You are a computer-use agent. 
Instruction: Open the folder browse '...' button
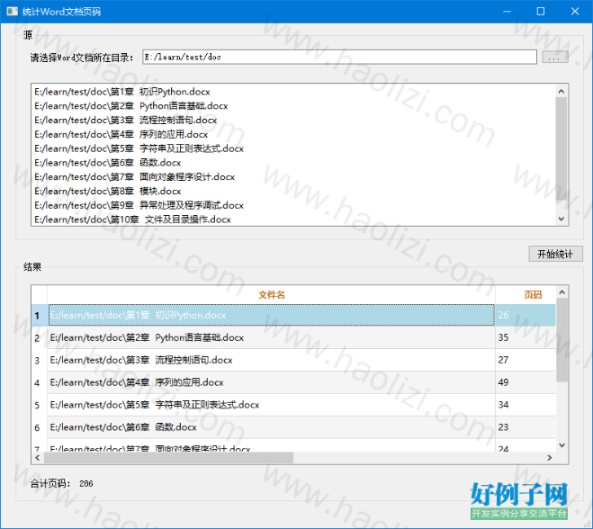[555, 57]
